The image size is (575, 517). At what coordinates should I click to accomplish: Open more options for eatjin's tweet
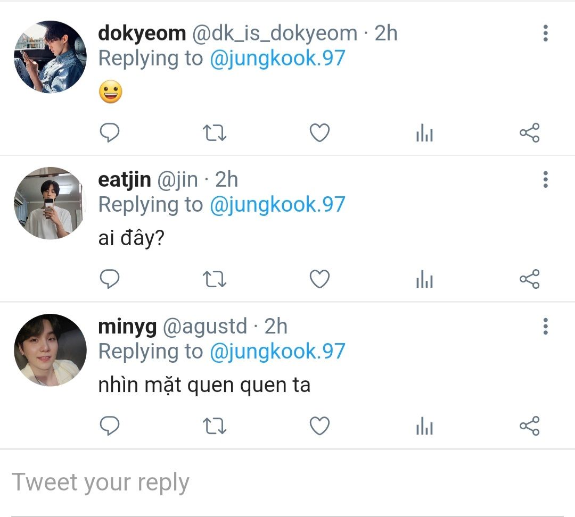coord(545,180)
